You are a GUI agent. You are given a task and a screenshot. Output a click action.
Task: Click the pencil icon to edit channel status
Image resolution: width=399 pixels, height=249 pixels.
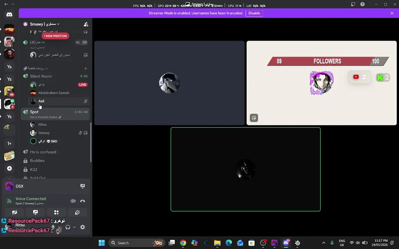pos(60,117)
